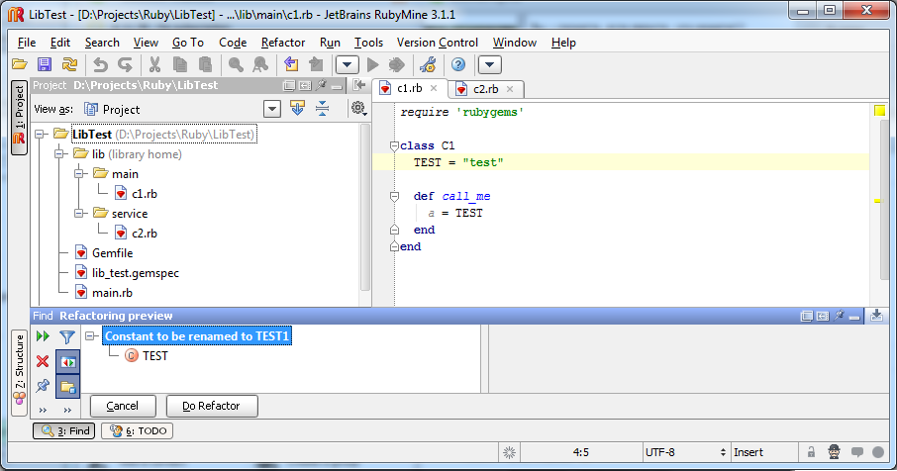Click the Find magnifier icon
Viewport: 897px width, 471px height.
pyautogui.click(x=236, y=64)
